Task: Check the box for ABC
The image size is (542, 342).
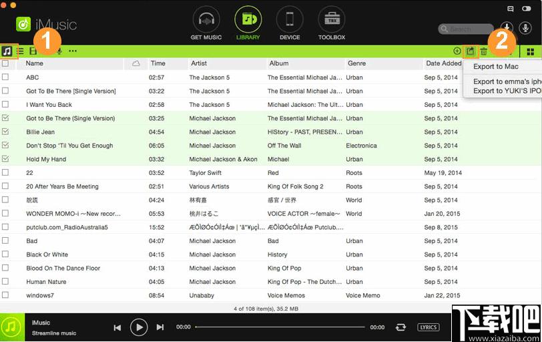Action: (5, 77)
